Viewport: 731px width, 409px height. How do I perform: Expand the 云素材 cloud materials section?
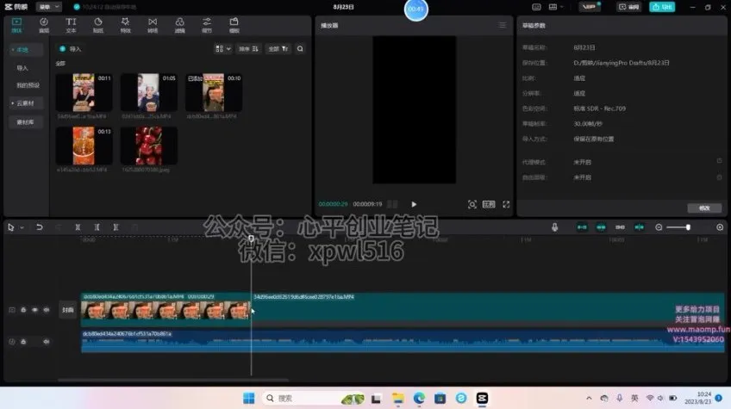pyautogui.click(x=26, y=103)
